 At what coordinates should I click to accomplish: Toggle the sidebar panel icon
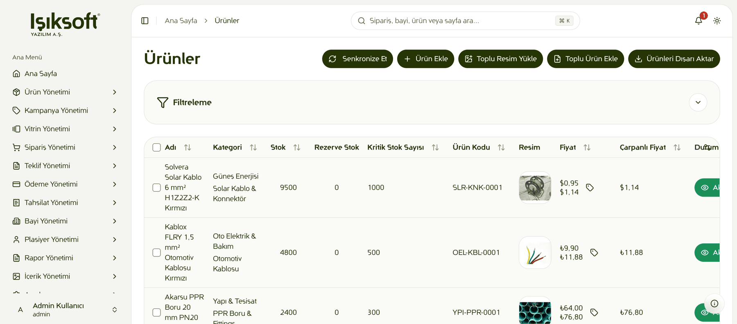click(145, 20)
